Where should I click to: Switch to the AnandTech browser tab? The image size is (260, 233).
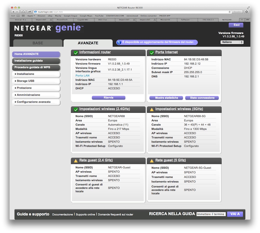click(x=63, y=20)
